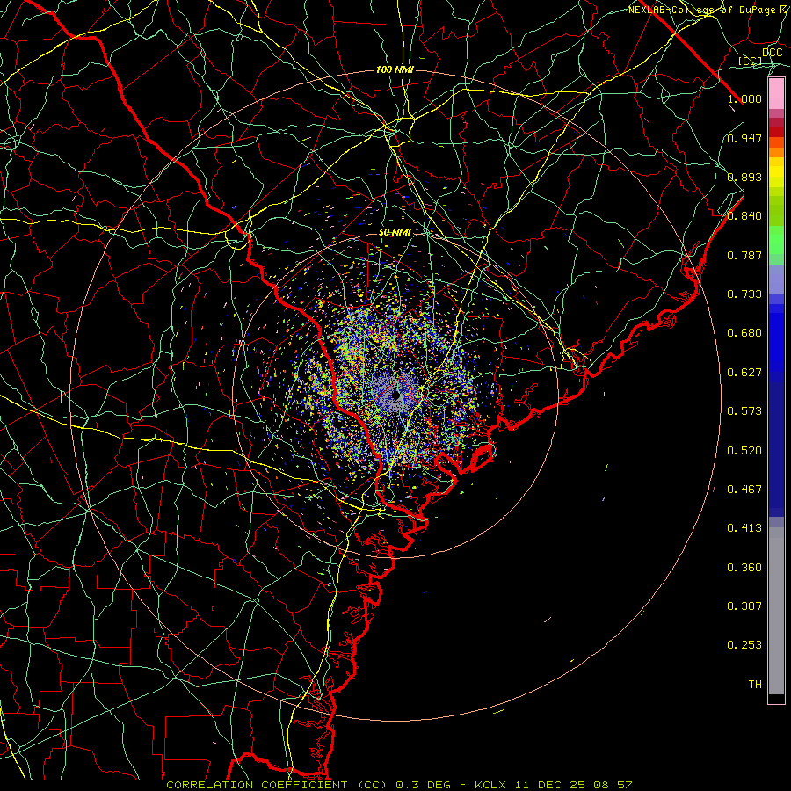Click the 0.520 scale label
This screenshot has height=791, width=791.
[744, 451]
